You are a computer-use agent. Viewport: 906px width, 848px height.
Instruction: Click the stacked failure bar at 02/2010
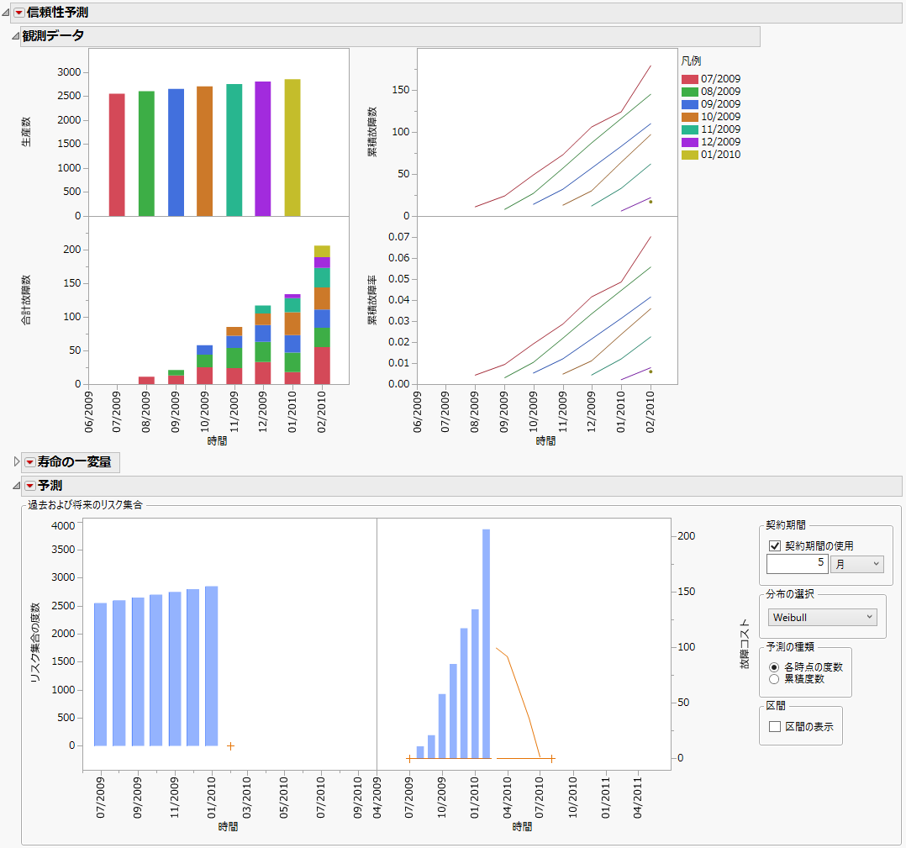tap(322, 315)
